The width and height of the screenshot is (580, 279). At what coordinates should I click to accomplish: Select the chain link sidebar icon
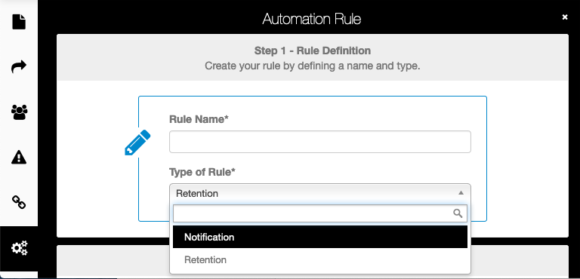[19, 203]
